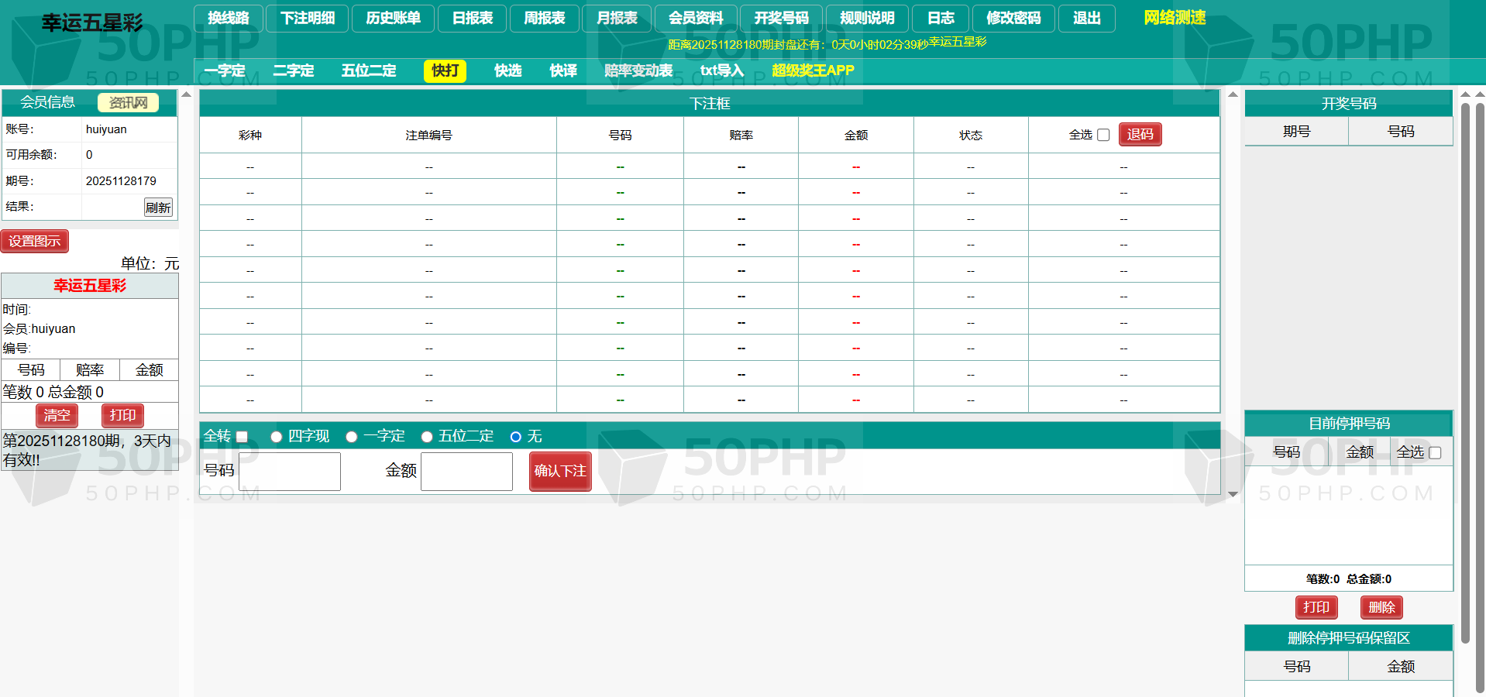This screenshot has height=697, width=1486.
Task: Click the 网络测速 network speed test link
Action: coord(1175,18)
